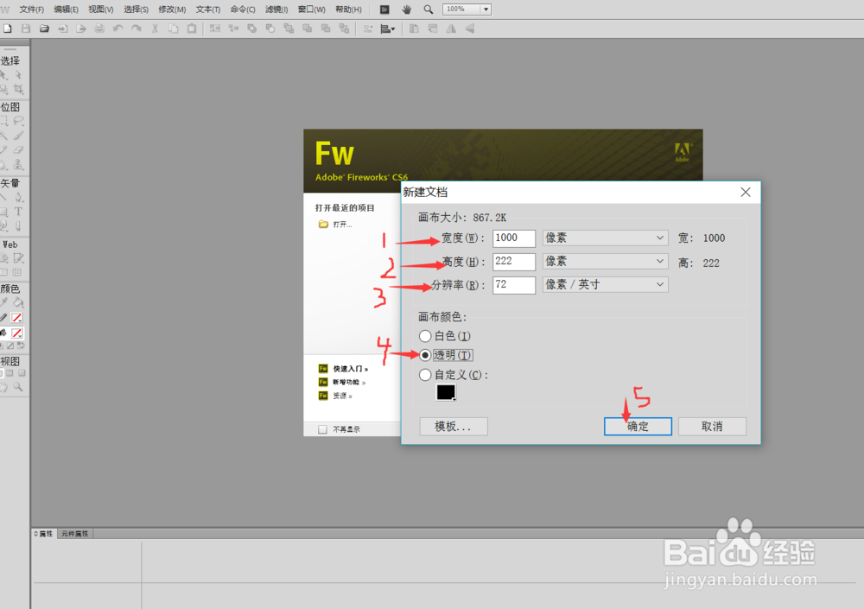Select the Eraser tool

(x=18, y=149)
